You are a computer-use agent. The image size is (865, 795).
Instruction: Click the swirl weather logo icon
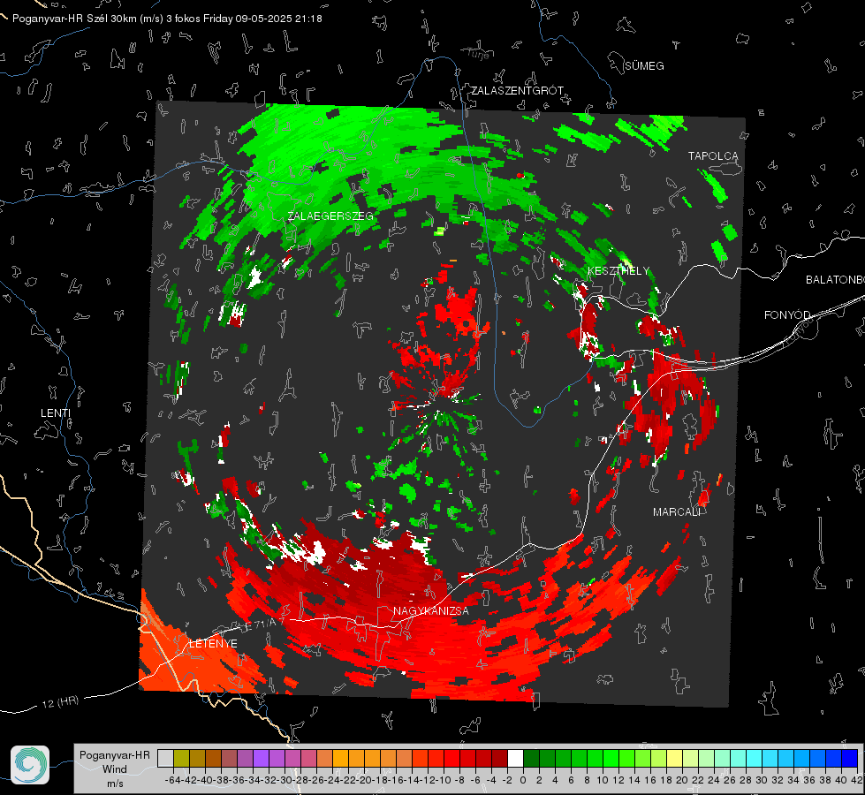pyautogui.click(x=30, y=765)
